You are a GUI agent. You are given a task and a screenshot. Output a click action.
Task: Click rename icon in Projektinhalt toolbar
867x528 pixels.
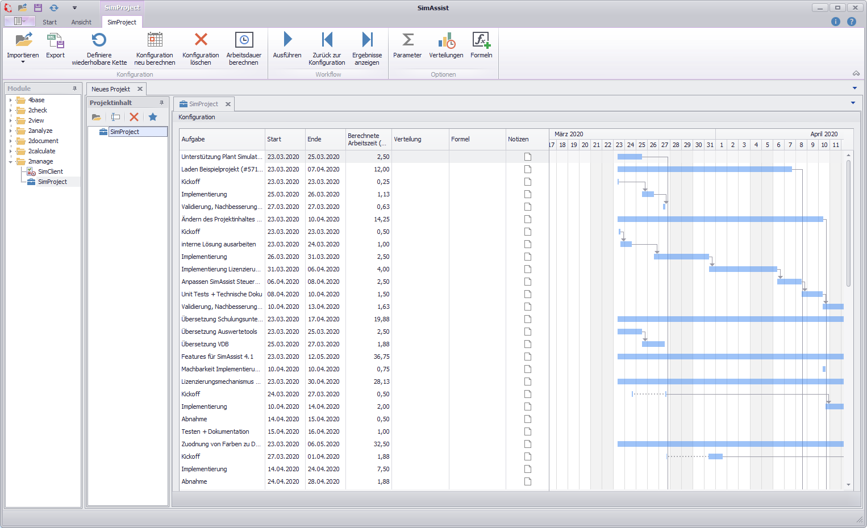115,117
